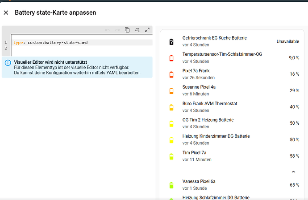Open search and replace in the editor

pyautogui.click(x=137, y=30)
